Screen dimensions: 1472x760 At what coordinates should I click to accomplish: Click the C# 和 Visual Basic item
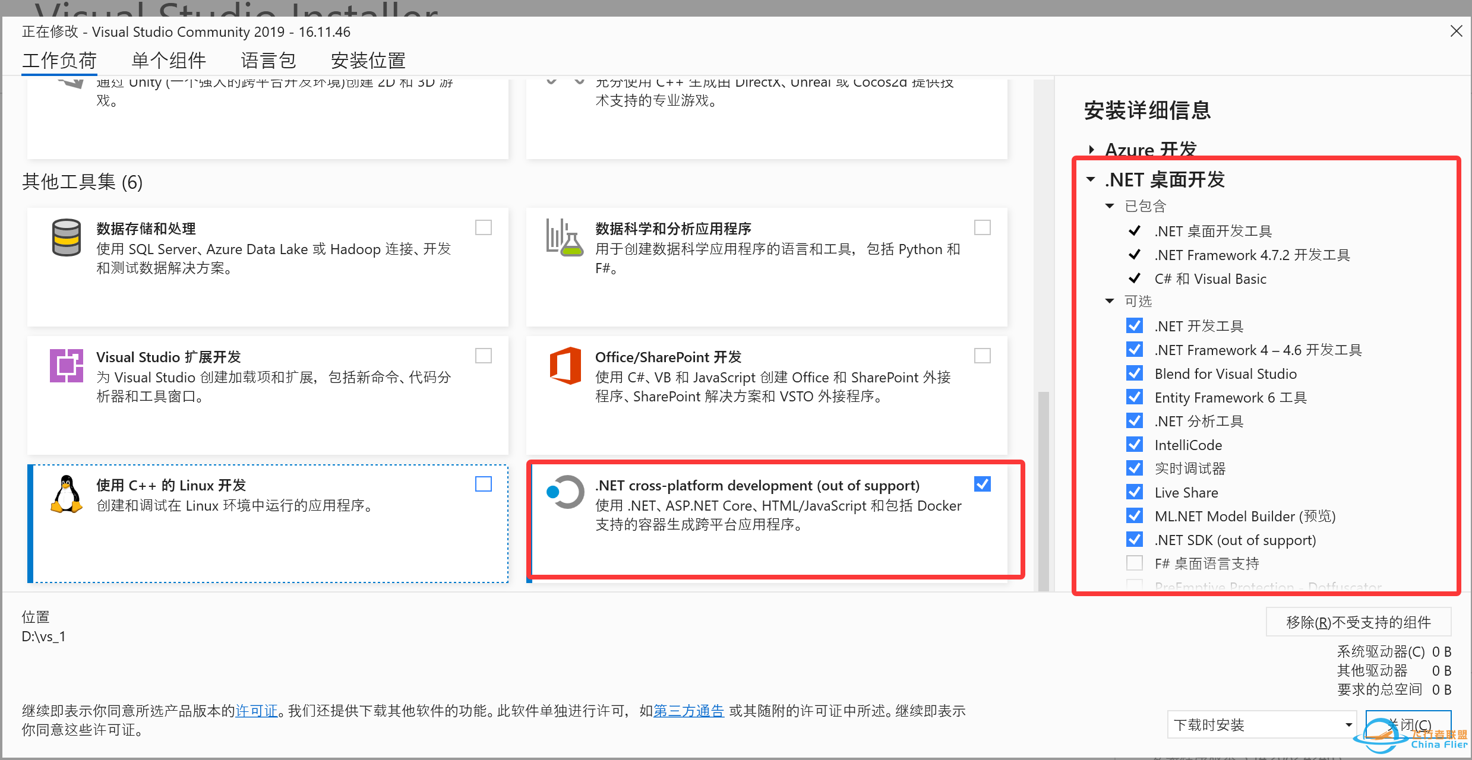click(x=1211, y=278)
